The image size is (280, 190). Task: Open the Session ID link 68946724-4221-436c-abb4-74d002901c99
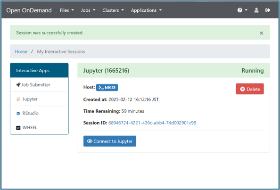click(152, 123)
